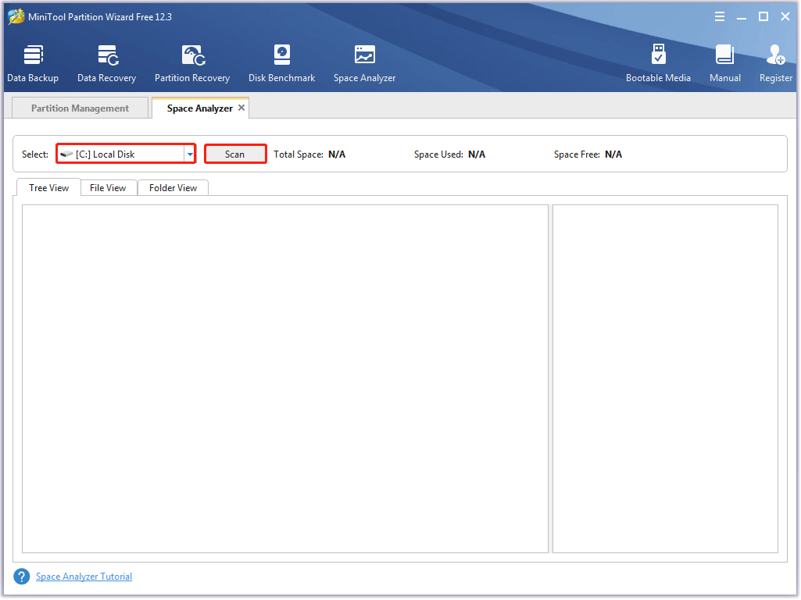Expand the drive selection dropdown arrow
Viewport: 801px width, 600px height.
coord(190,154)
